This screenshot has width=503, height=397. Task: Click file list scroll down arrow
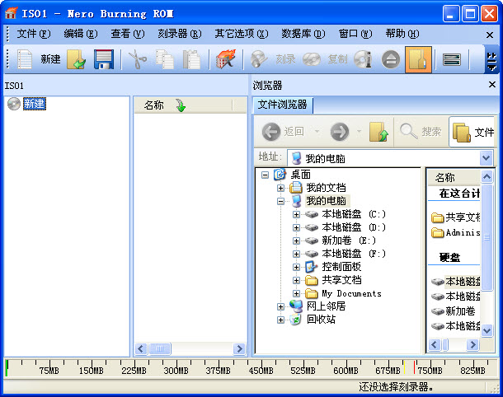click(x=487, y=330)
